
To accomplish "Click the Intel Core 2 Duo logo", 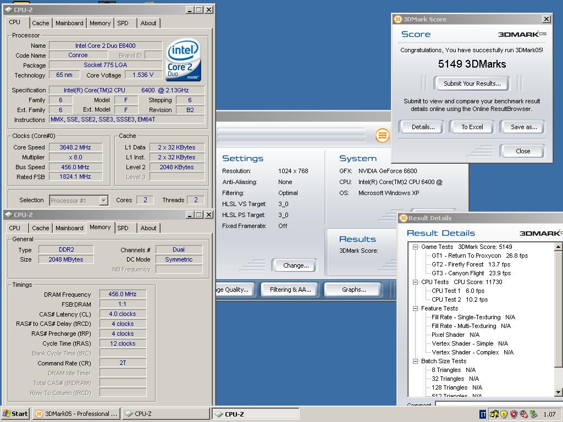I will pyautogui.click(x=183, y=60).
